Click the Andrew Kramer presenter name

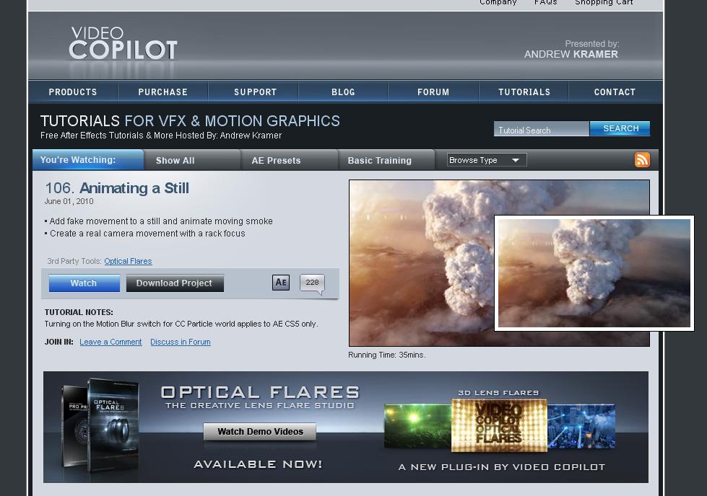coord(571,54)
